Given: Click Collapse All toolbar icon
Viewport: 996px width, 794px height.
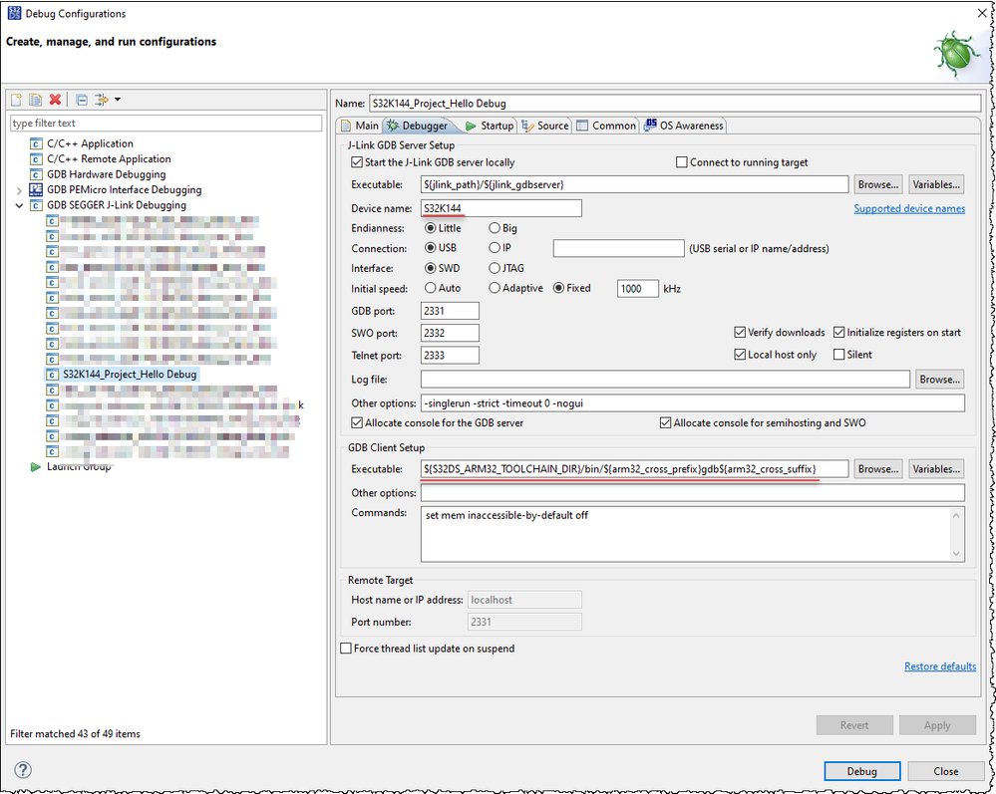Looking at the screenshot, I should coord(82,100).
